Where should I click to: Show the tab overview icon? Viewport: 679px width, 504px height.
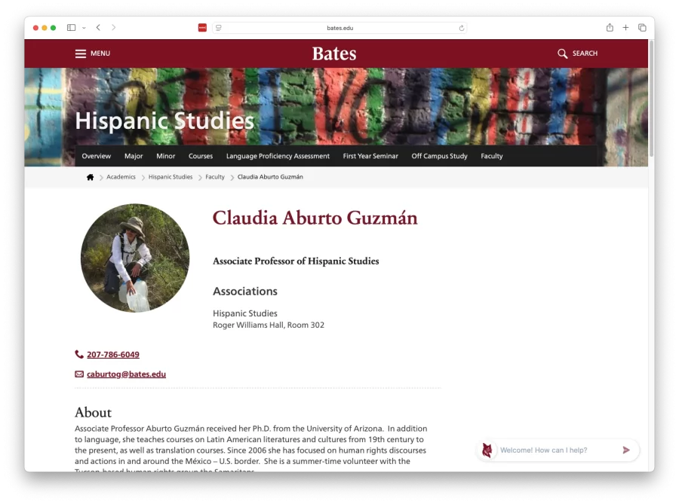click(x=642, y=27)
